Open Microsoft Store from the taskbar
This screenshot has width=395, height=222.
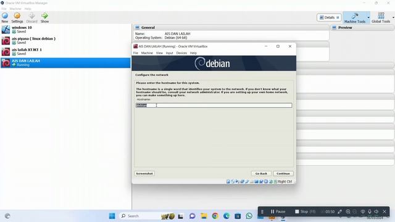238,216
